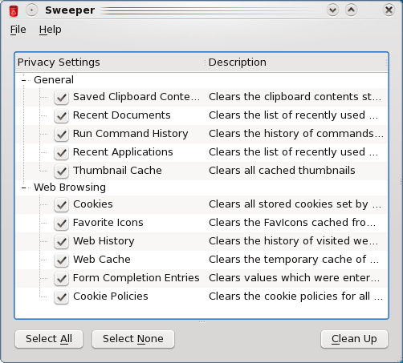Click 'Clears all cached thumbnails' description

pyautogui.click(x=282, y=171)
